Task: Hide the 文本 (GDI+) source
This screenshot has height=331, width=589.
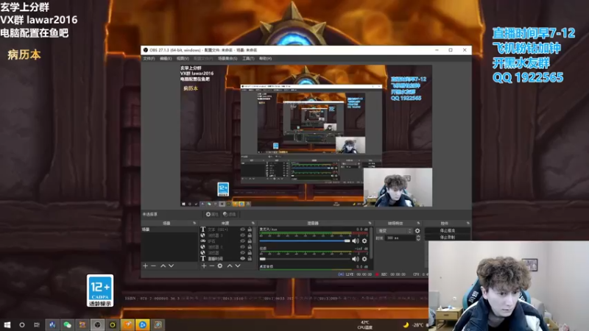Action: [243, 229]
